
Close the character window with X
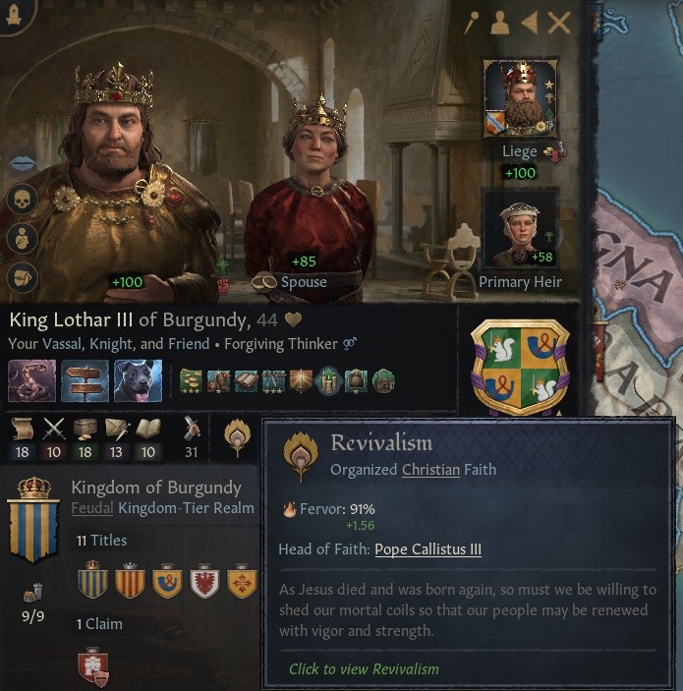[559, 23]
